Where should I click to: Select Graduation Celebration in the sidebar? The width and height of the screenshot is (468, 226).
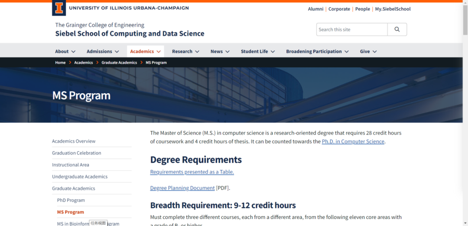tap(77, 153)
